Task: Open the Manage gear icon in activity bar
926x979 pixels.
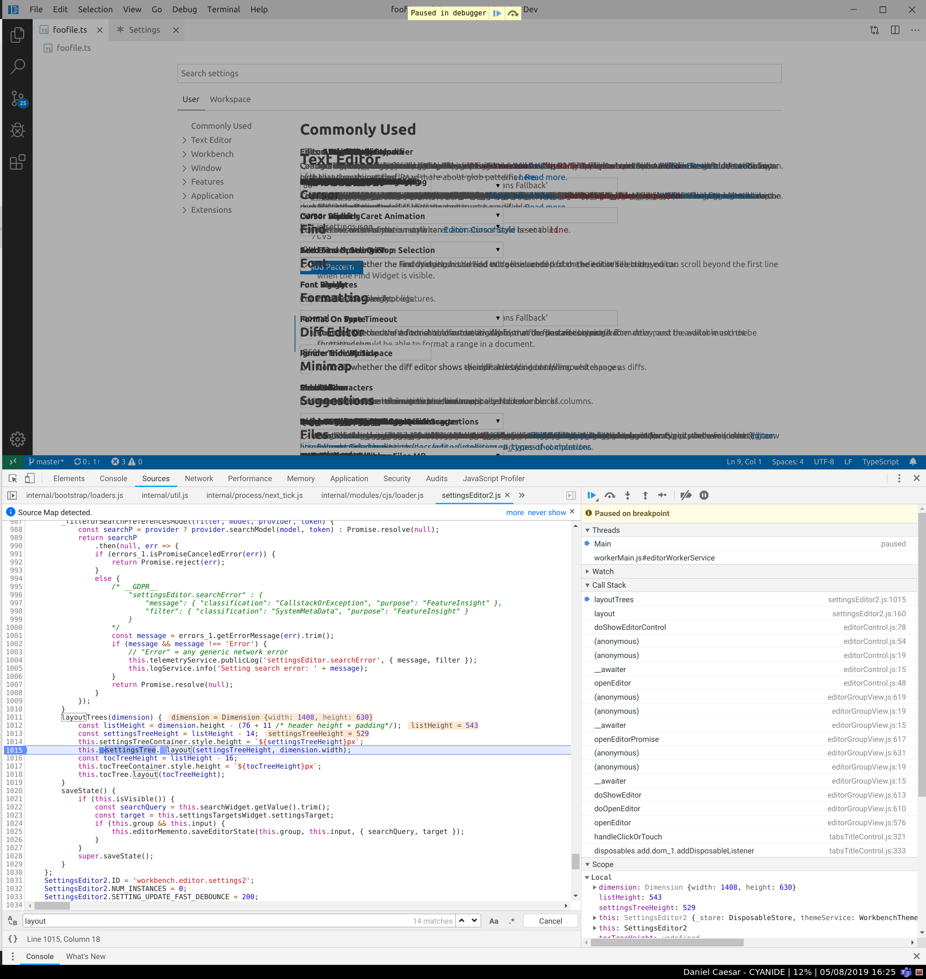Action: click(x=17, y=439)
